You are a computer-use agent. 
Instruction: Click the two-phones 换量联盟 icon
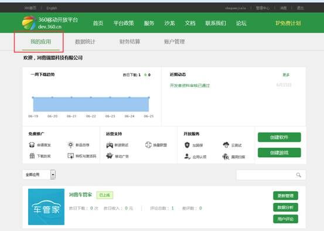[148, 145]
